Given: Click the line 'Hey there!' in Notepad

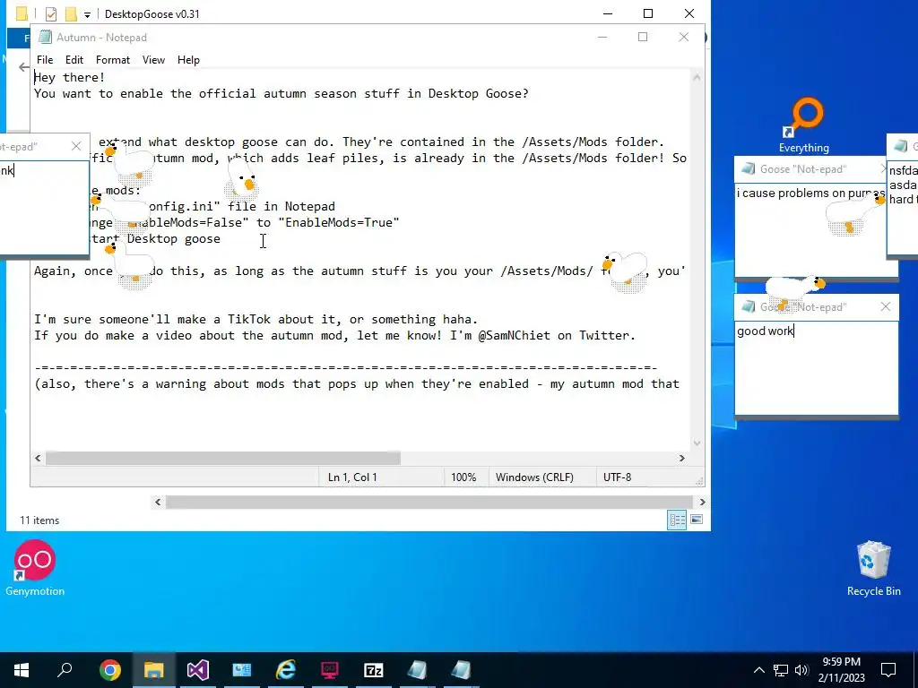Looking at the screenshot, I should pos(70,77).
